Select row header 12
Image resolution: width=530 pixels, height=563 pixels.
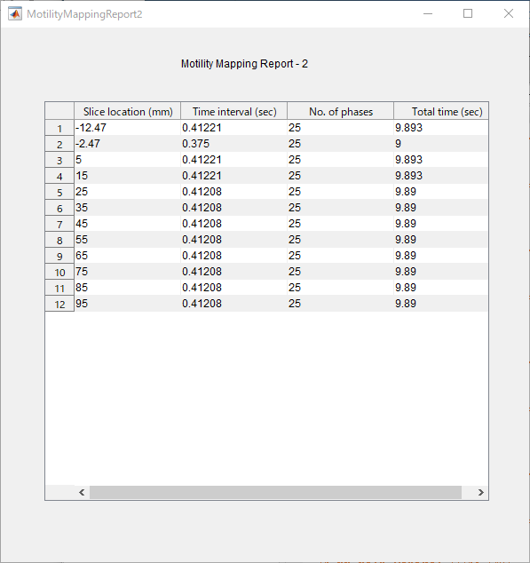(x=59, y=304)
